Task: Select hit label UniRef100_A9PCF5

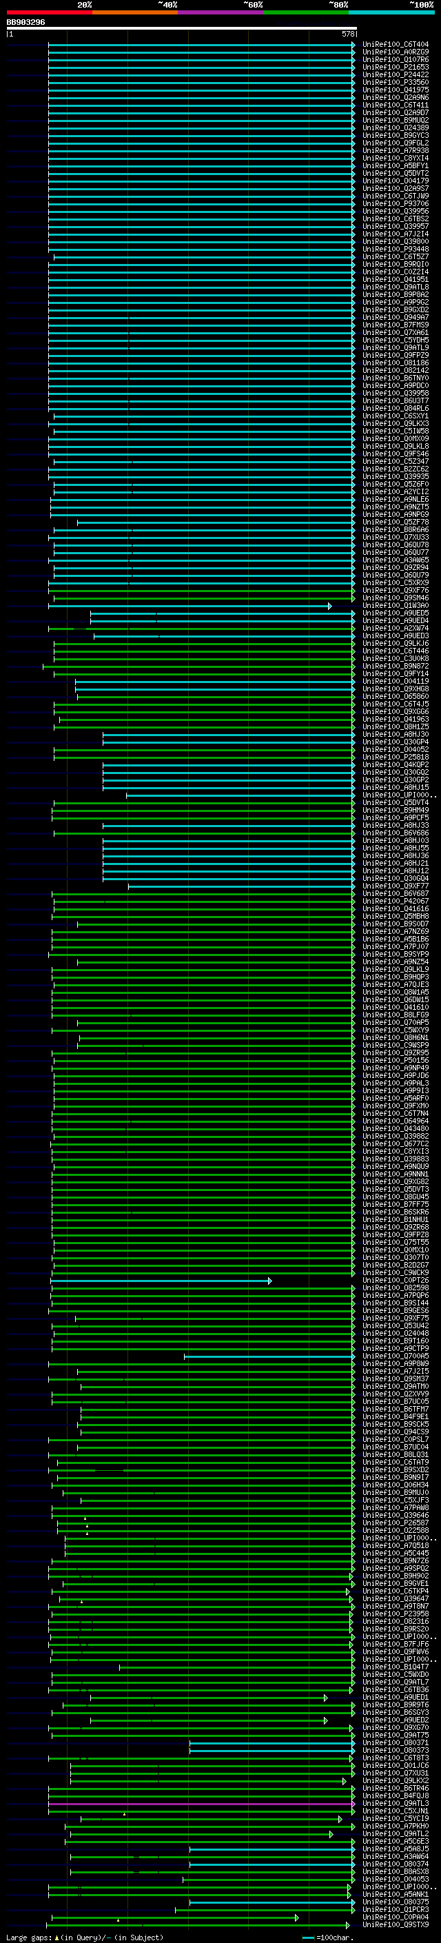Action: 395,817
